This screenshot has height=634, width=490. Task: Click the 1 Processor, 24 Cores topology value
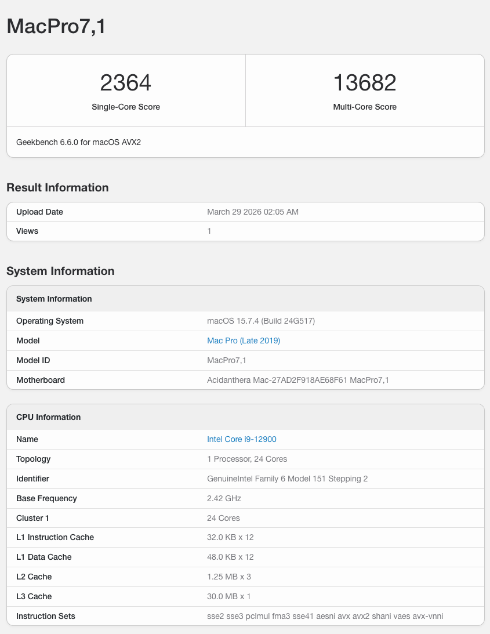coord(247,459)
